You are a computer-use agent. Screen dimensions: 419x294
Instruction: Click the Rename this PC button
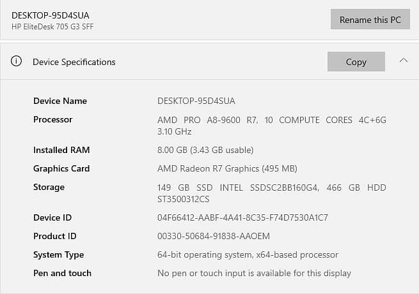[370, 19]
